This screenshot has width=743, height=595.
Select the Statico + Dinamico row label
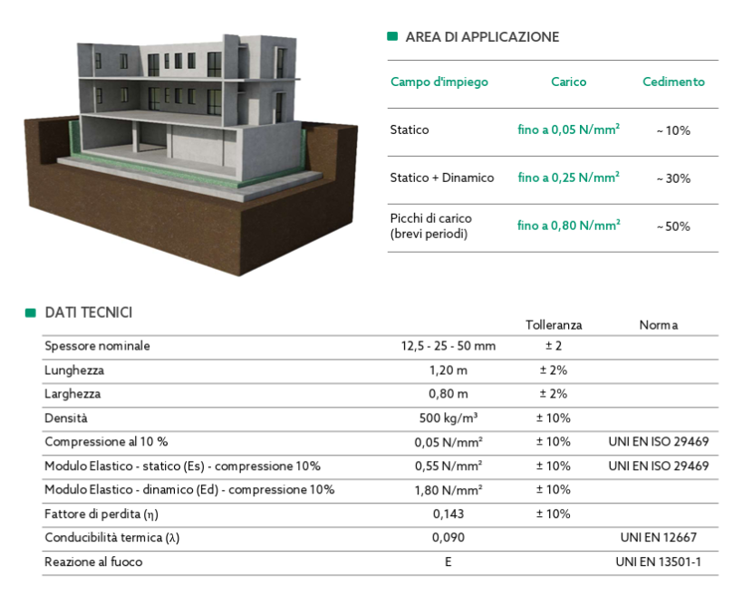[442, 178]
